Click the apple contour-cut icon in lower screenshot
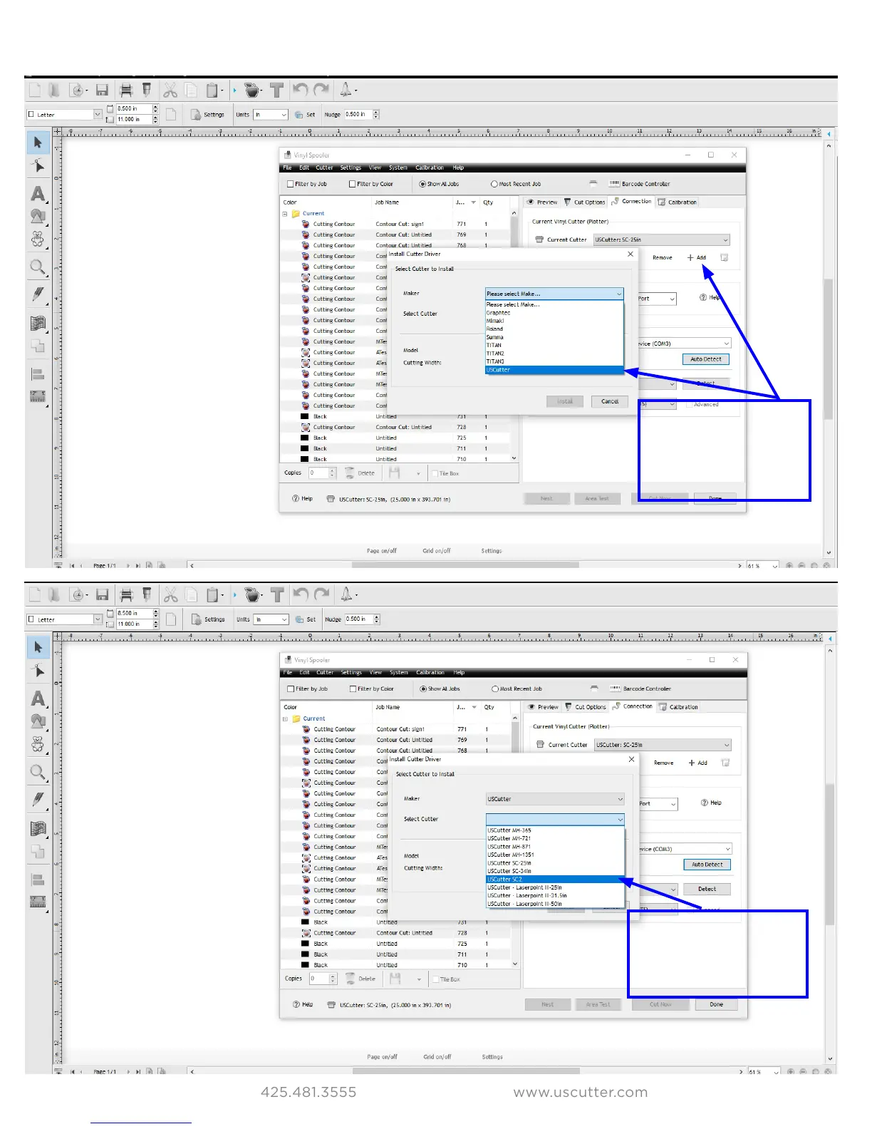This screenshot has height=1129, width=872. coord(253,594)
